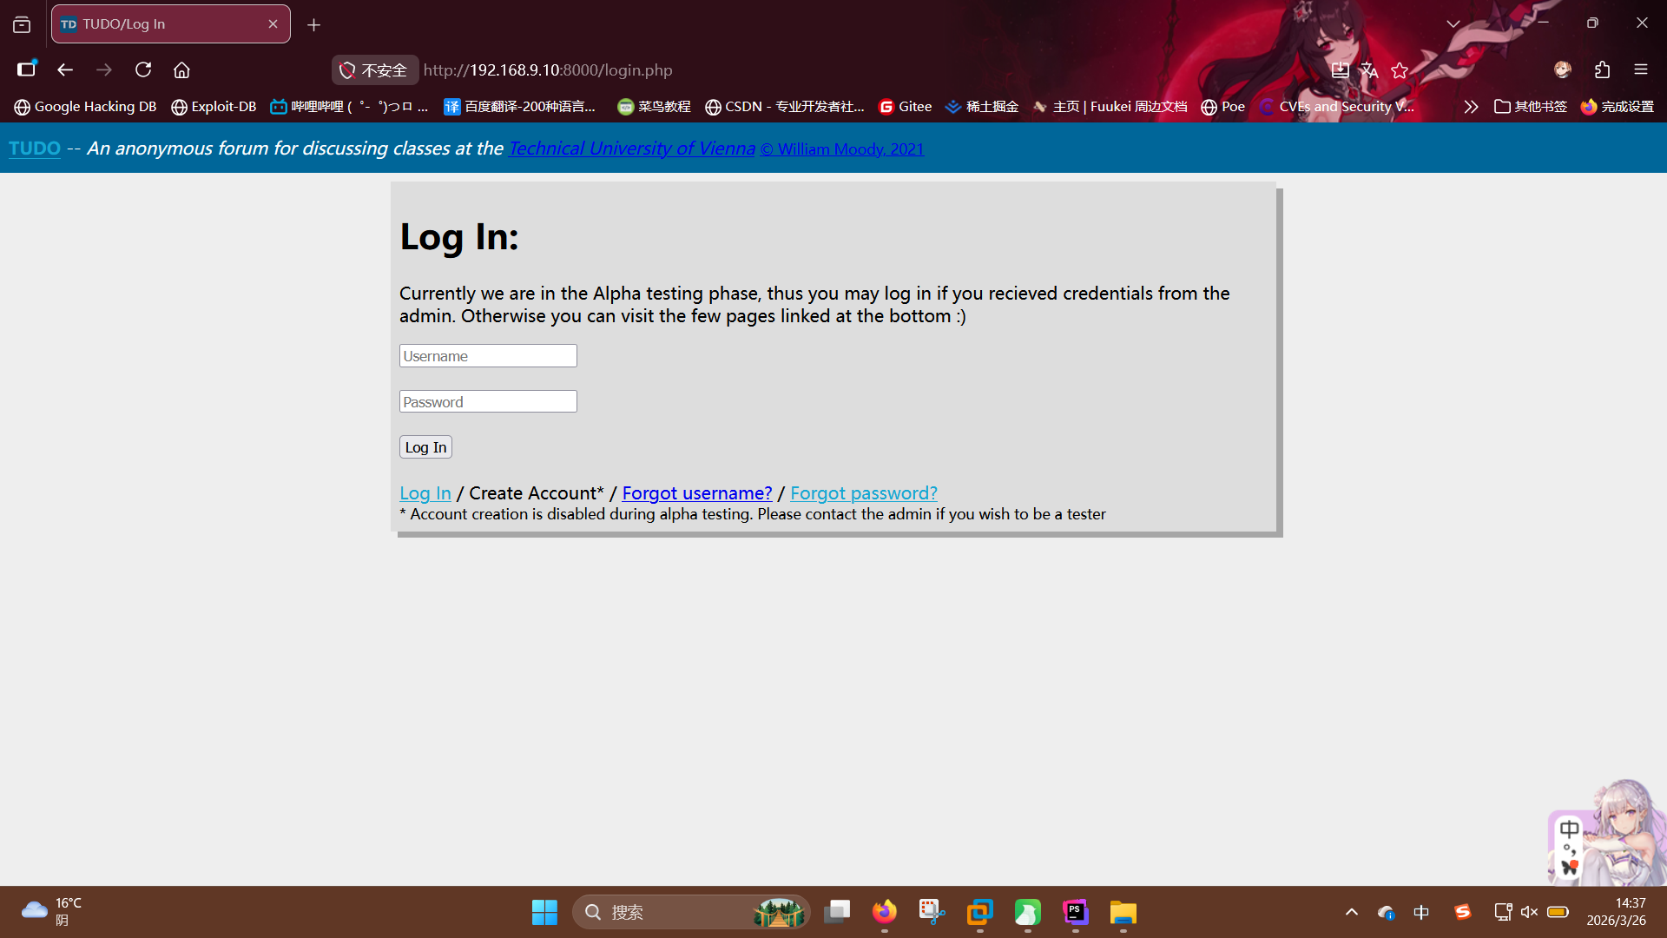Toggle the muted volume tray icon
1667x938 pixels.
[1530, 912]
